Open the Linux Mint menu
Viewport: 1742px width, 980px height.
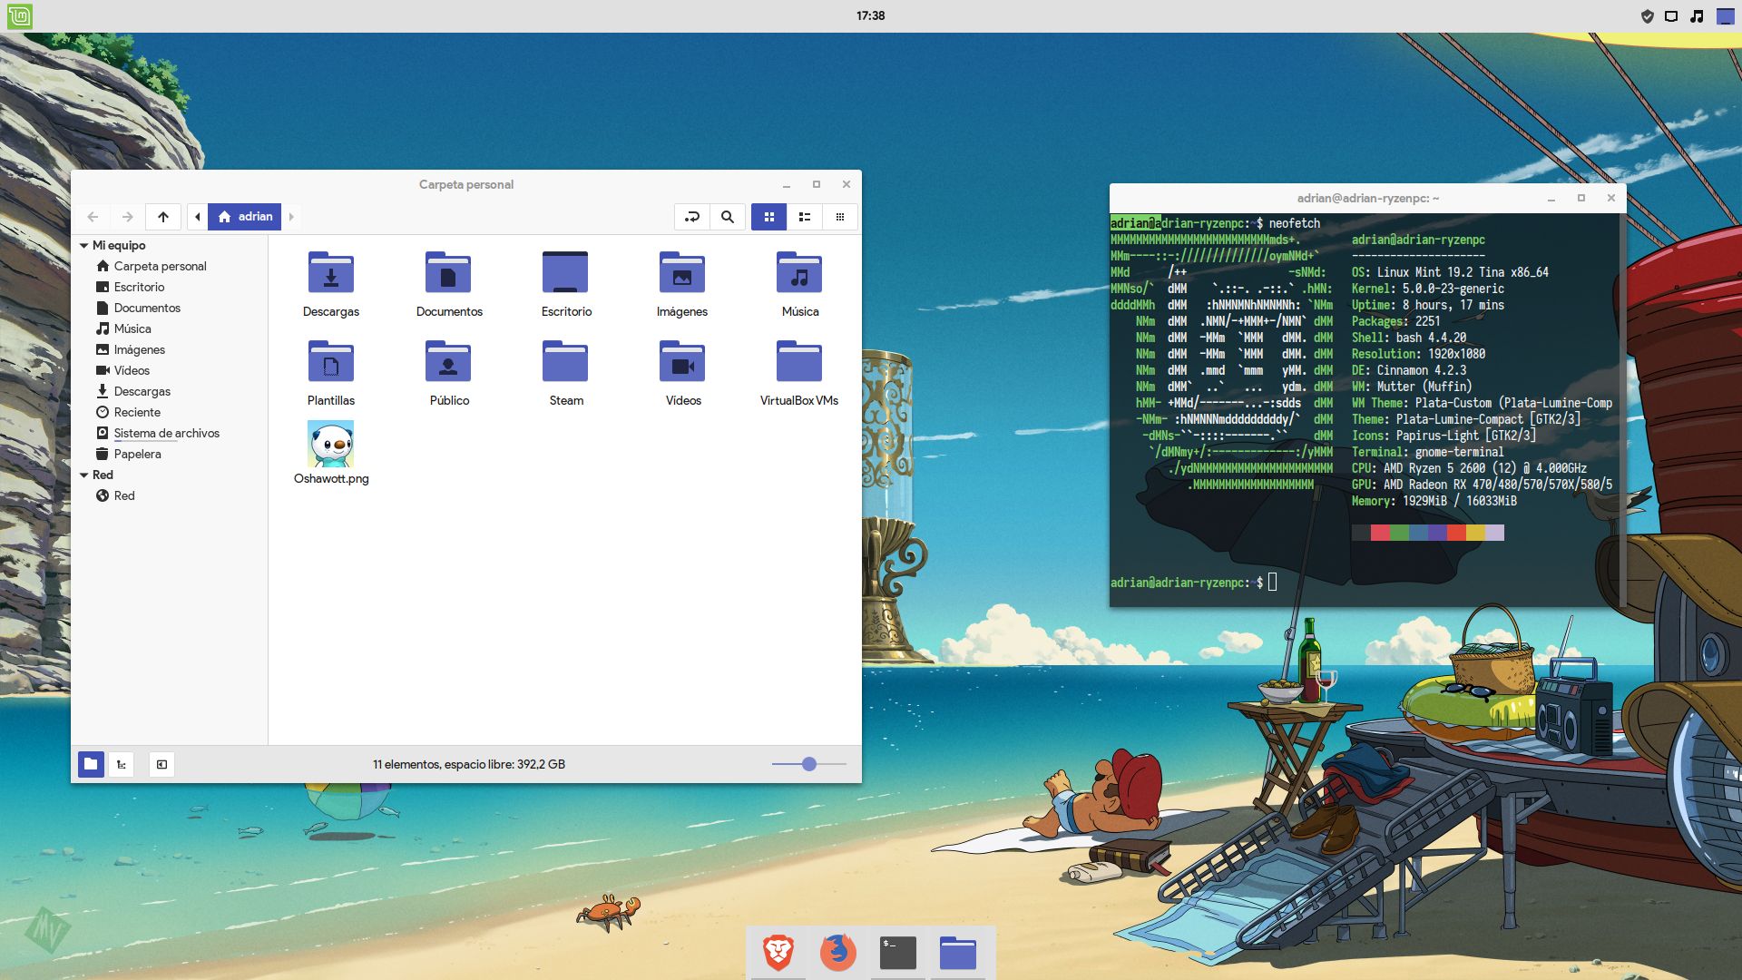(x=19, y=16)
